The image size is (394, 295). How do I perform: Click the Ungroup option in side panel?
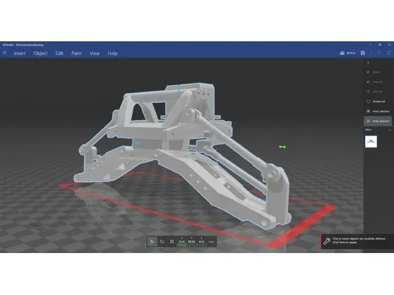click(375, 82)
